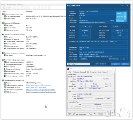The height and width of the screenshot is (120, 133).
Task: Click the memory bus properties section icon
Action: tap(3, 34)
